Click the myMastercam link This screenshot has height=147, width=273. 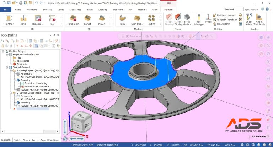click(x=251, y=10)
